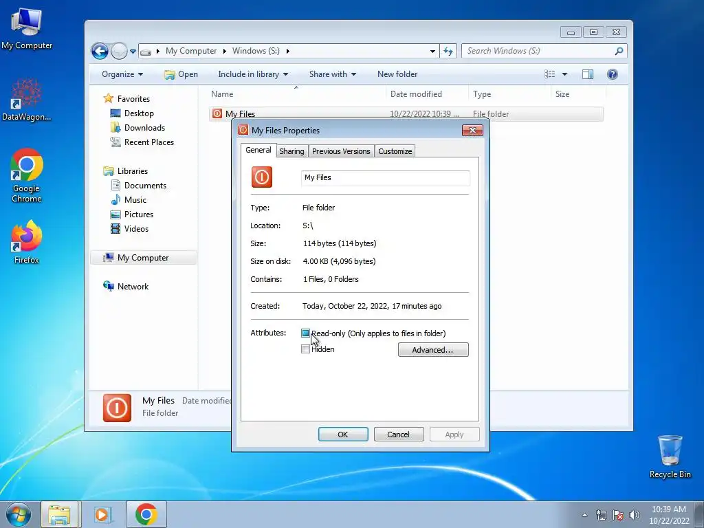Viewport: 704px width, 528px height.
Task: Click the Explorer Forward arrow button
Action: tap(119, 51)
